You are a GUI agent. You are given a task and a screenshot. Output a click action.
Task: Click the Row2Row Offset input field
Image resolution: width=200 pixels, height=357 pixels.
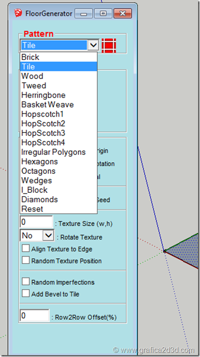(34, 316)
